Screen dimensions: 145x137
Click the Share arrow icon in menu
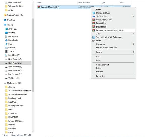click(x=94, y=41)
